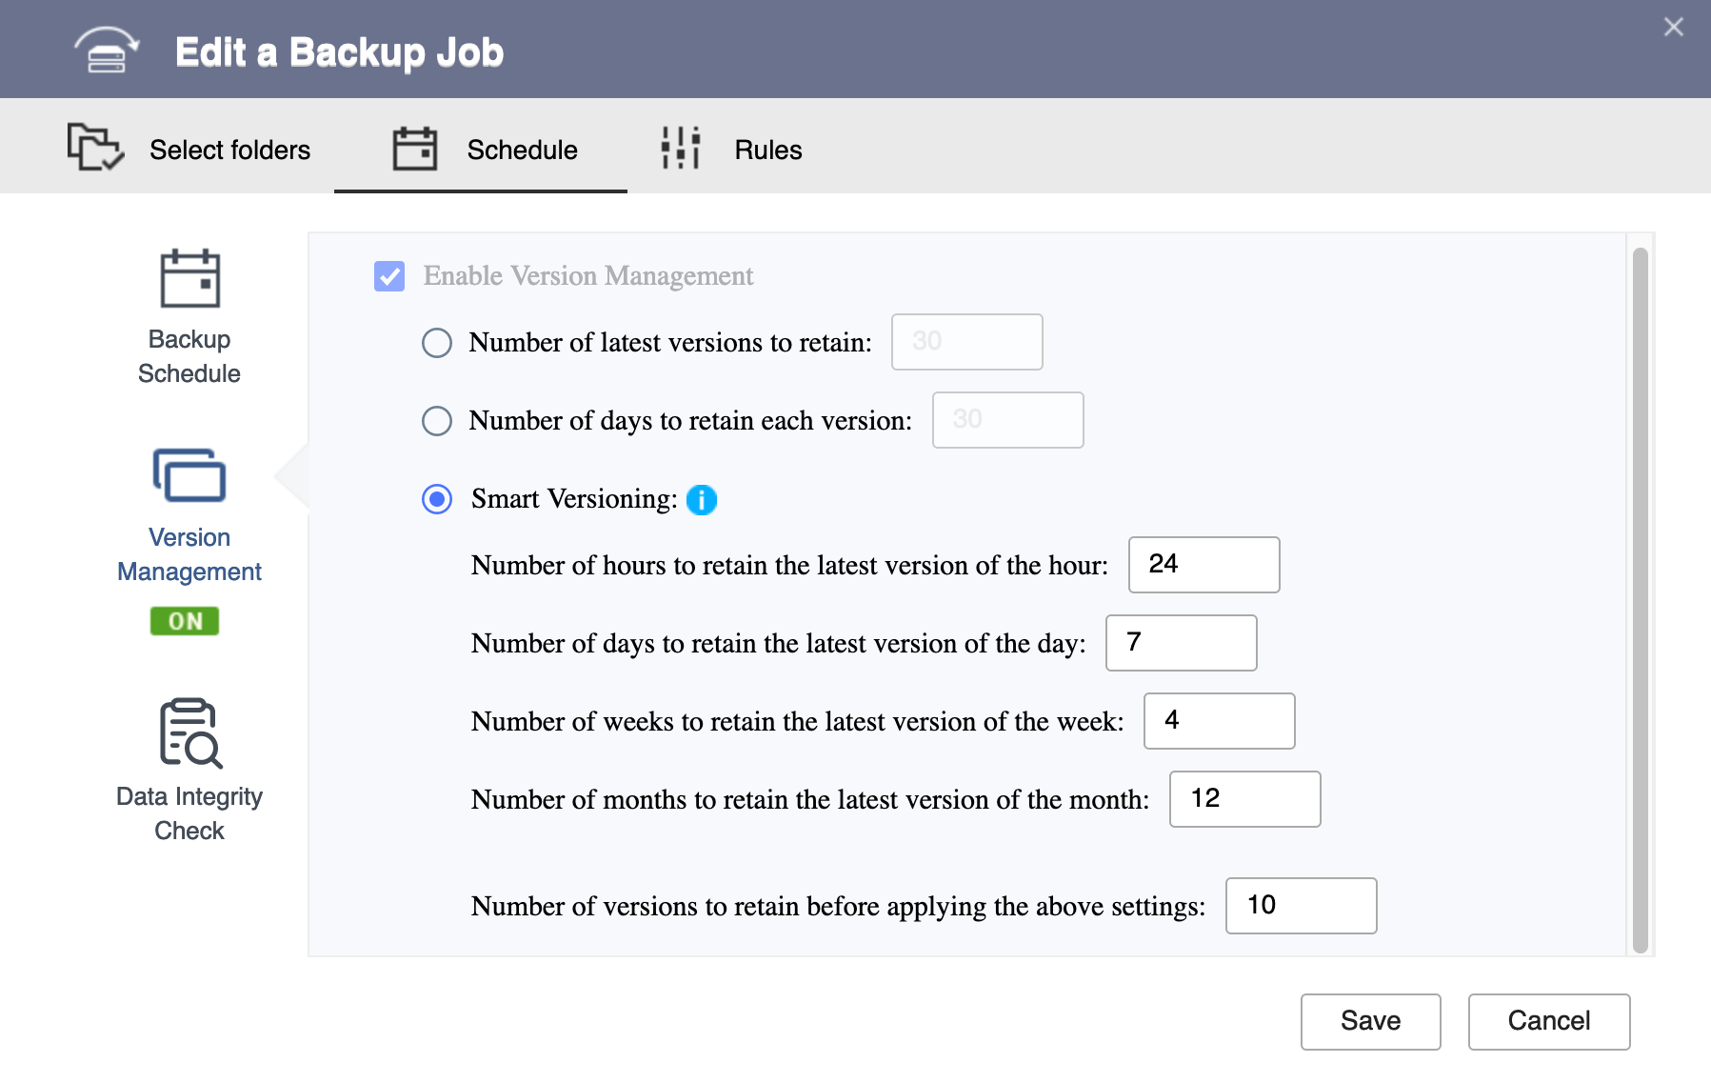
Task: Click the Schedule calendar icon
Action: tap(414, 149)
